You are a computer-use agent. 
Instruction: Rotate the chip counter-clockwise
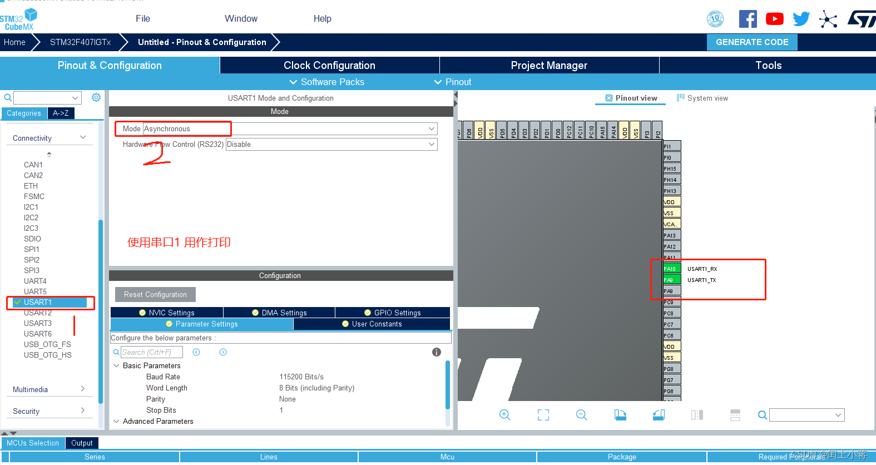coord(659,415)
